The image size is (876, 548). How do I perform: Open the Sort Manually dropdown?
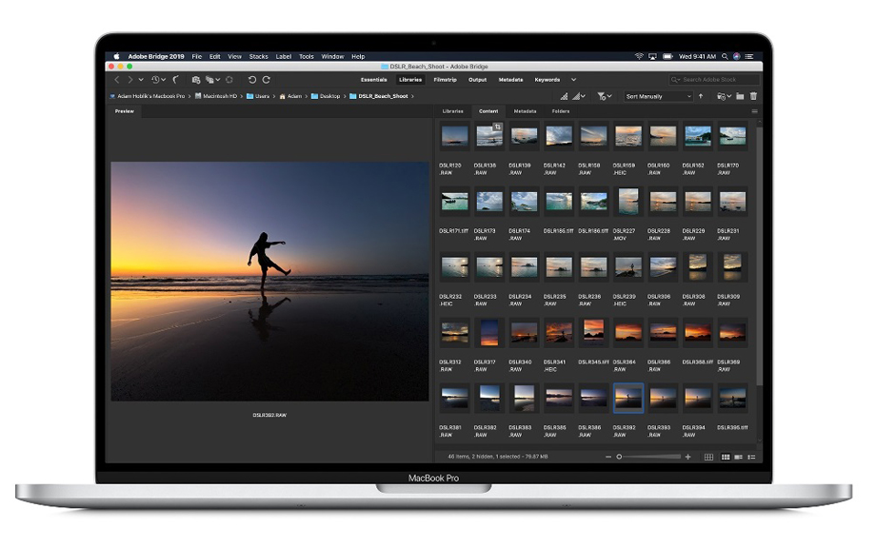[658, 96]
